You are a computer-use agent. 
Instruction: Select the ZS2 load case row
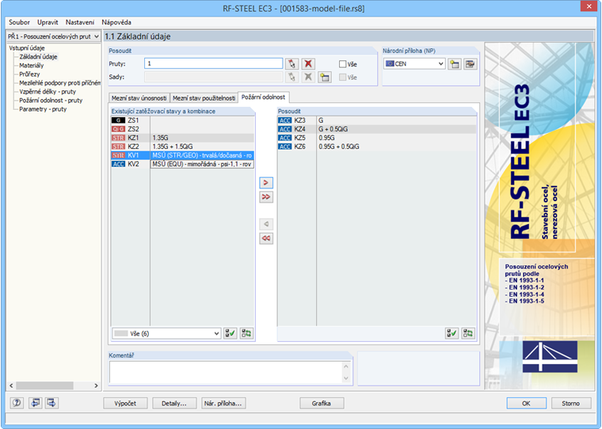pyautogui.click(x=182, y=129)
